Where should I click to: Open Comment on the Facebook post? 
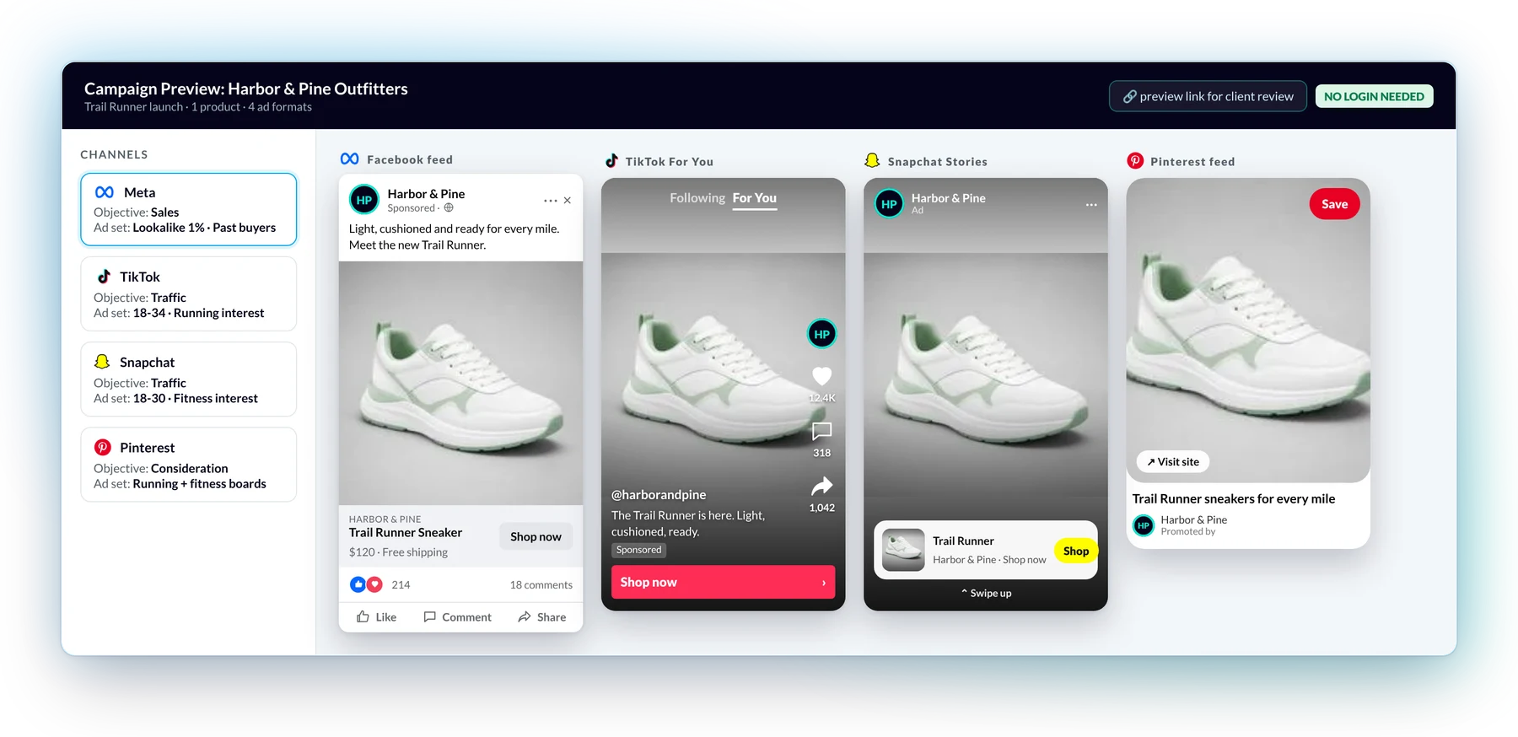tap(457, 617)
